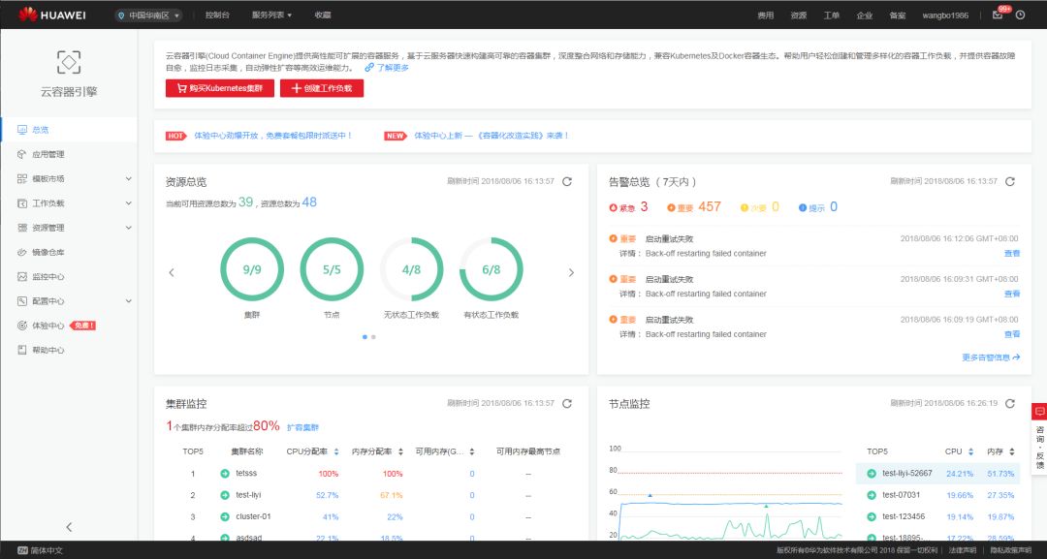
Task: Click 紧急 alarm count 3
Action: pyautogui.click(x=644, y=206)
